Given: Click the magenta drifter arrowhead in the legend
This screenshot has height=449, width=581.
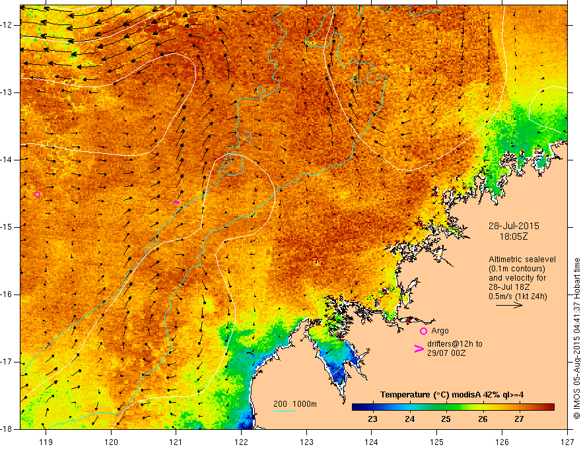Looking at the screenshot, I should coord(419,349).
